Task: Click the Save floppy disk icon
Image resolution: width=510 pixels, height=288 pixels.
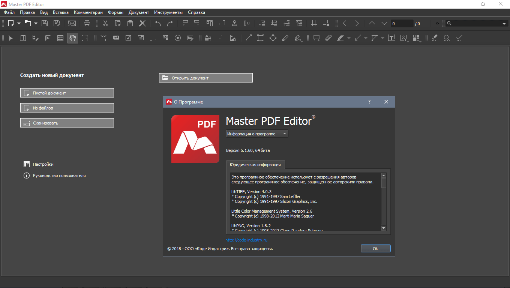Action: 45,23
